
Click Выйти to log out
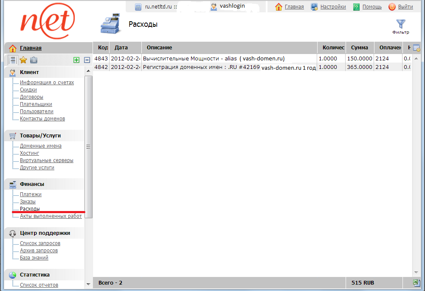click(x=405, y=7)
